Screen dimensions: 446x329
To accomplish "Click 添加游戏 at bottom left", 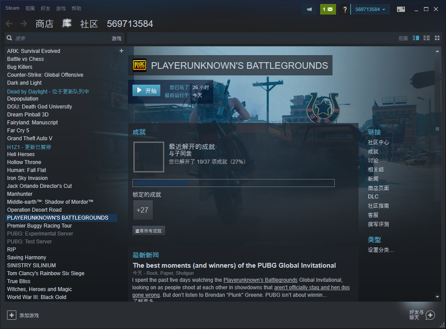I will pos(29,315).
